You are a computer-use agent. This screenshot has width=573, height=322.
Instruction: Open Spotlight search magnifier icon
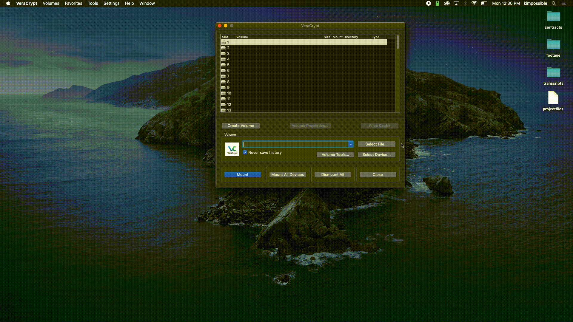point(554,4)
